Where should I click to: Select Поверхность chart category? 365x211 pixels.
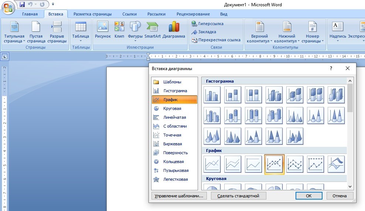(174, 152)
